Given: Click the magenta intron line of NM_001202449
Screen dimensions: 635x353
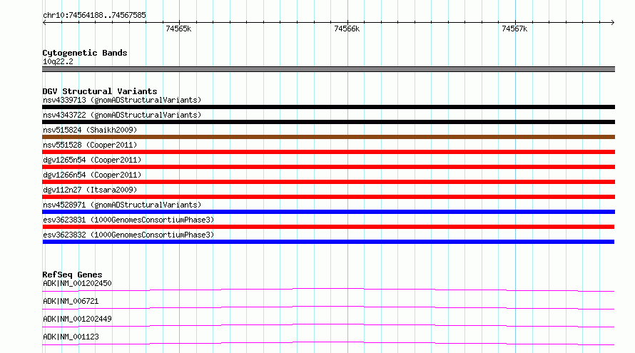Looking at the screenshot, I should [x=328, y=325].
